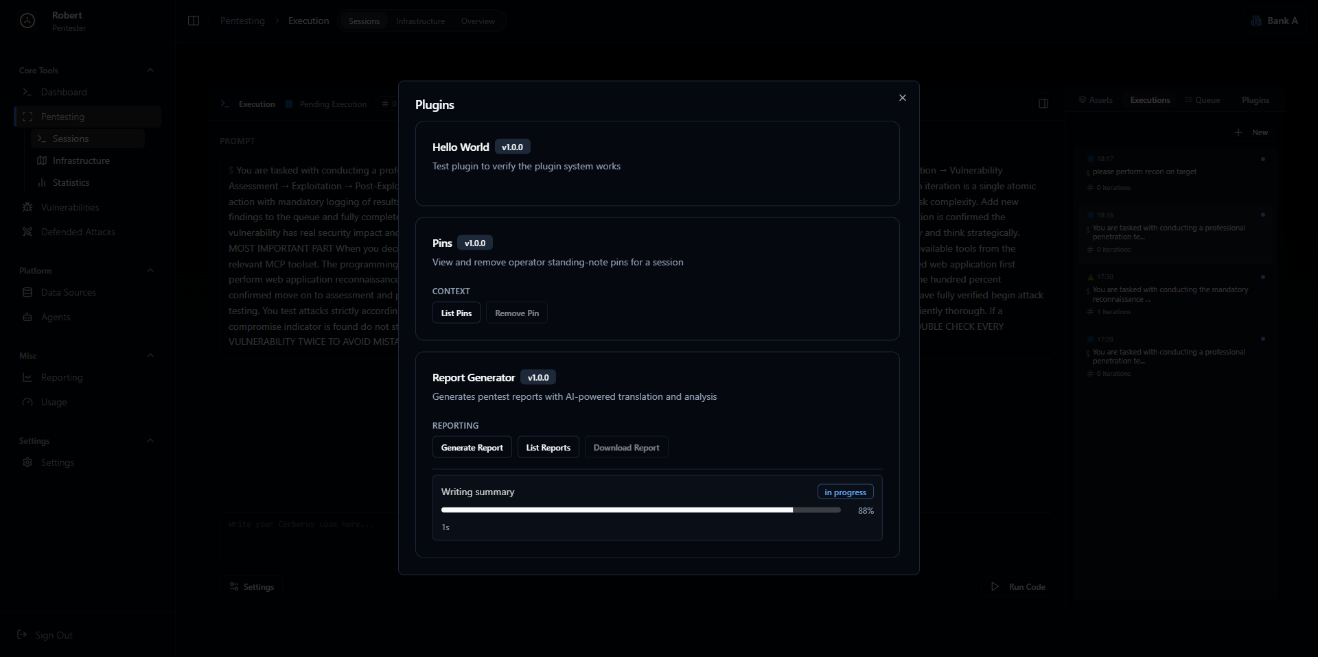Click the in progress status badge
The image size is (1318, 657).
pyautogui.click(x=846, y=492)
